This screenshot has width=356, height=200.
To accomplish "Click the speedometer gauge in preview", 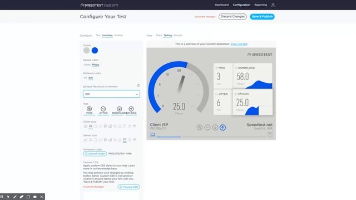I will click(x=179, y=87).
